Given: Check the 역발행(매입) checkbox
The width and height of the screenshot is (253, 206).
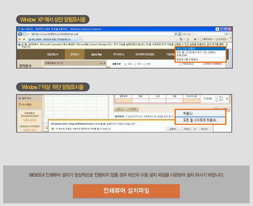Looking at the screenshot, I should [180, 64].
